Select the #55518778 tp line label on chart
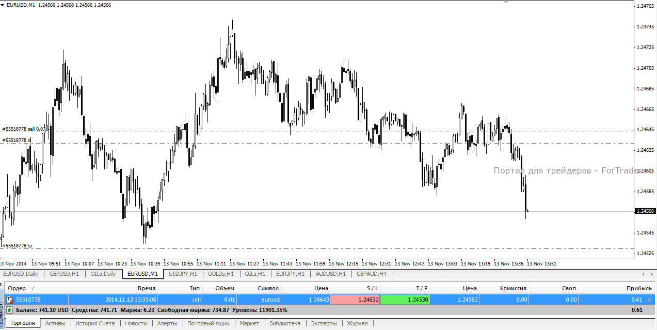The height and width of the screenshot is (330, 657). click(x=18, y=246)
